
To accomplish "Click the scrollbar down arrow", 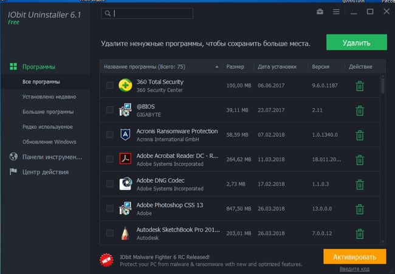I will 383,242.
